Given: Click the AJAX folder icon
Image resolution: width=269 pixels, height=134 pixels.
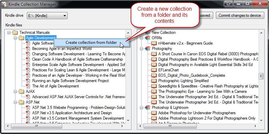Looking at the screenshot, I should coord(22,91).
